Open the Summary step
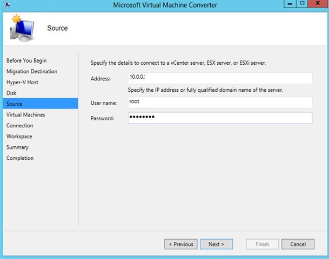The width and height of the screenshot is (329, 259). point(17,147)
